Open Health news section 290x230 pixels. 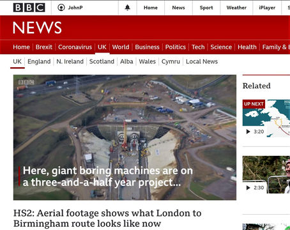coord(247,47)
